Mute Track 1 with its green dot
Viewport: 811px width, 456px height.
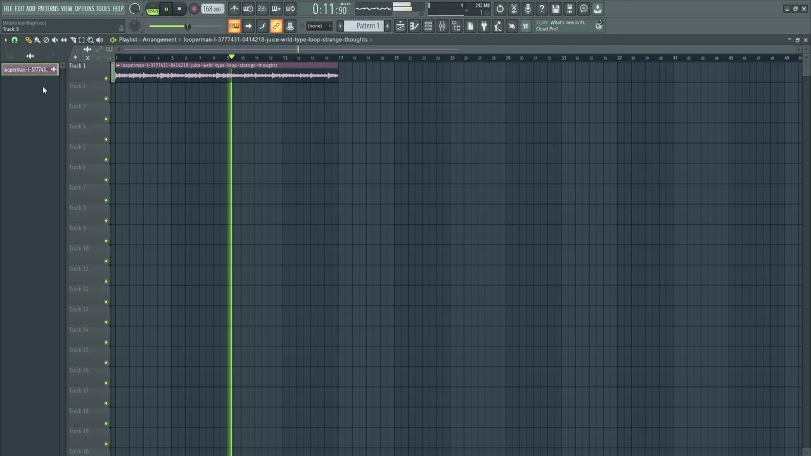coord(106,79)
